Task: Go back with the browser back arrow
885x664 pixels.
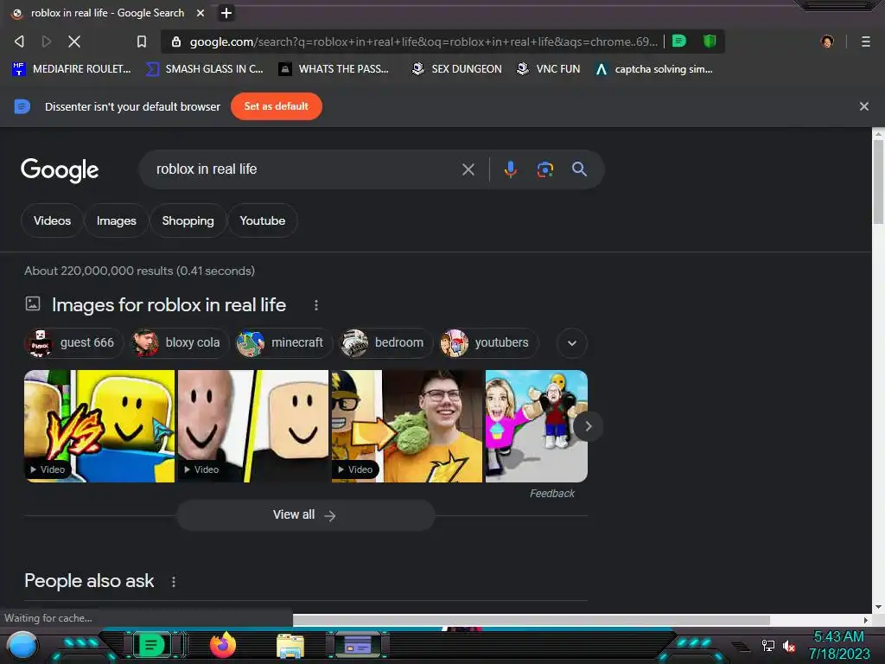Action: click(x=19, y=41)
